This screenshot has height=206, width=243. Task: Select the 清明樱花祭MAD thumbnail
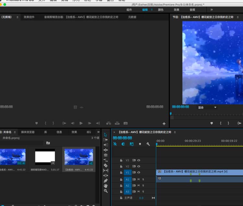[45, 157]
